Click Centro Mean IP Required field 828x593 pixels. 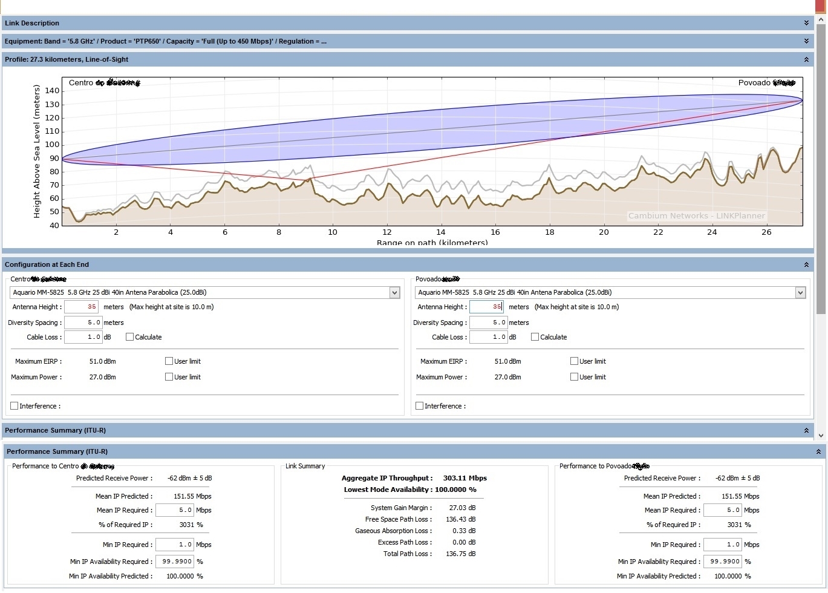174,510
